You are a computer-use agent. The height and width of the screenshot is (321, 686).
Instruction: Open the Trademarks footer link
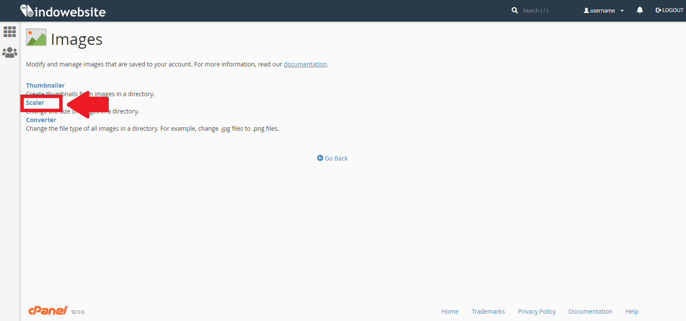tap(488, 312)
